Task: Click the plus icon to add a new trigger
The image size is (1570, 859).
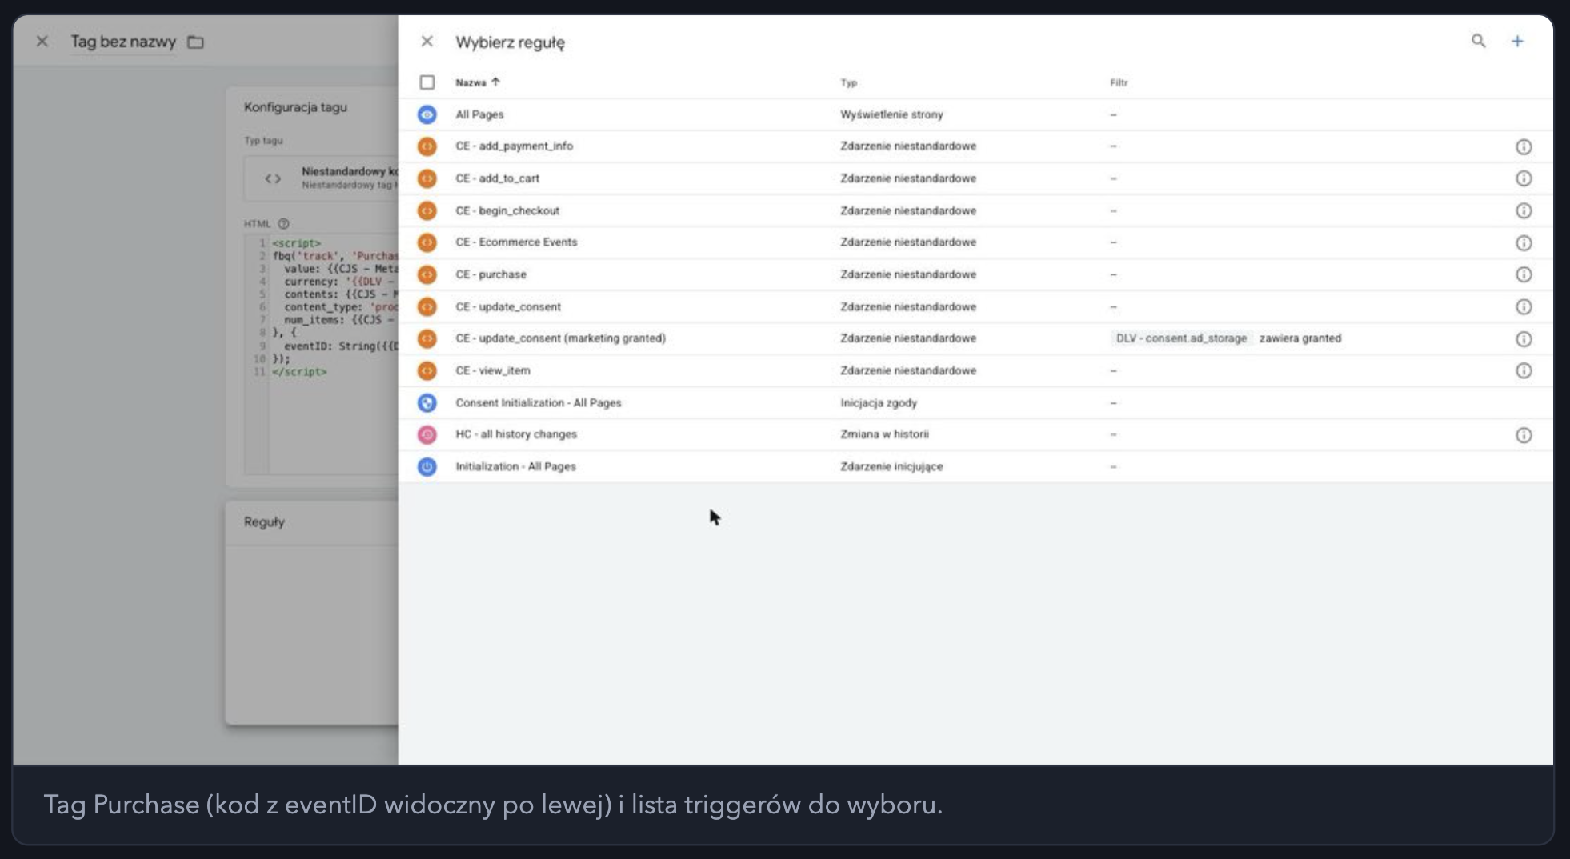Action: click(x=1517, y=41)
